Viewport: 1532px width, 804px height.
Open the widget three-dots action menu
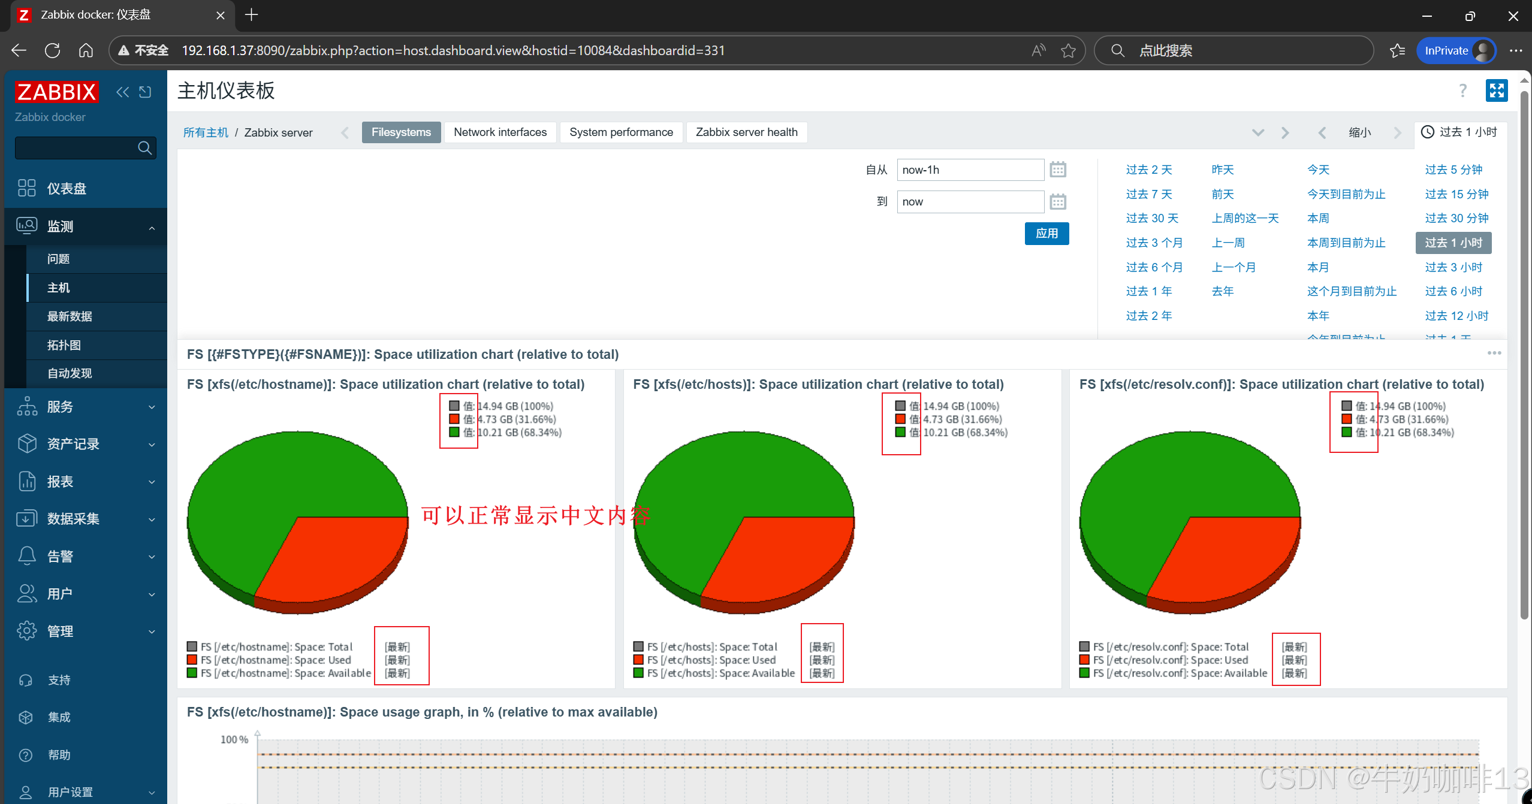[1494, 353]
